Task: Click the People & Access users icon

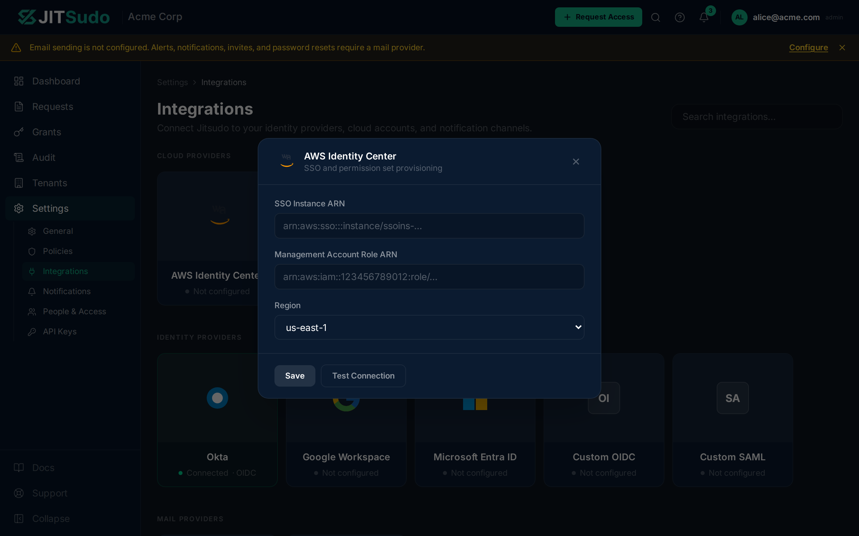Action: click(32, 312)
